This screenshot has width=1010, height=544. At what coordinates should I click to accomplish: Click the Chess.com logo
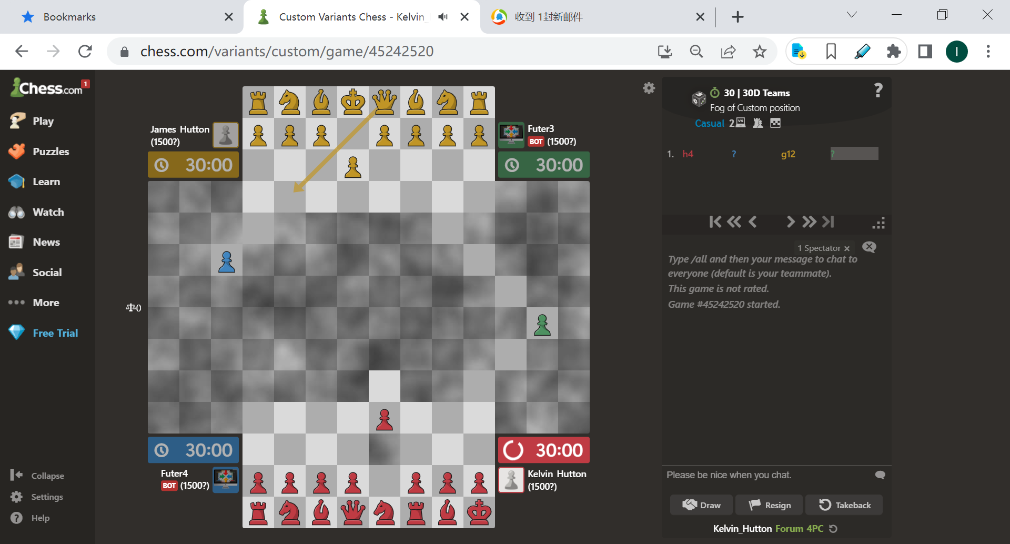tap(47, 87)
